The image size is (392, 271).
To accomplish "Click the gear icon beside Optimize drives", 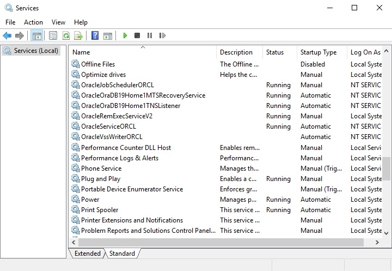I will [x=76, y=74].
